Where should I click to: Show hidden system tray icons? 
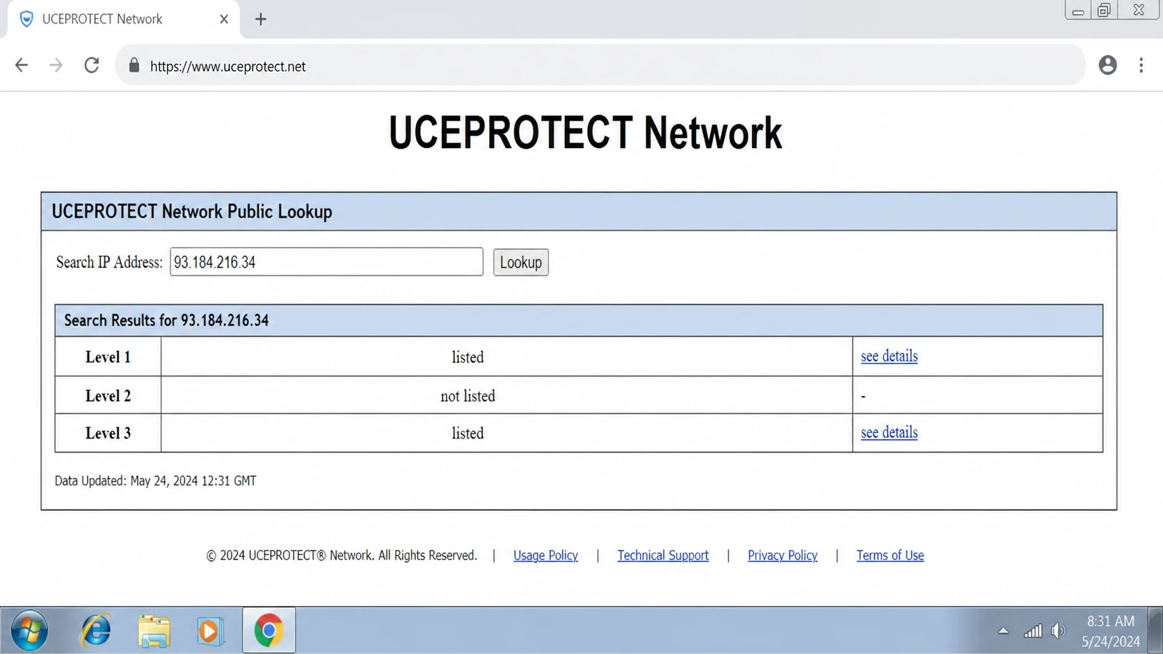click(x=1003, y=631)
